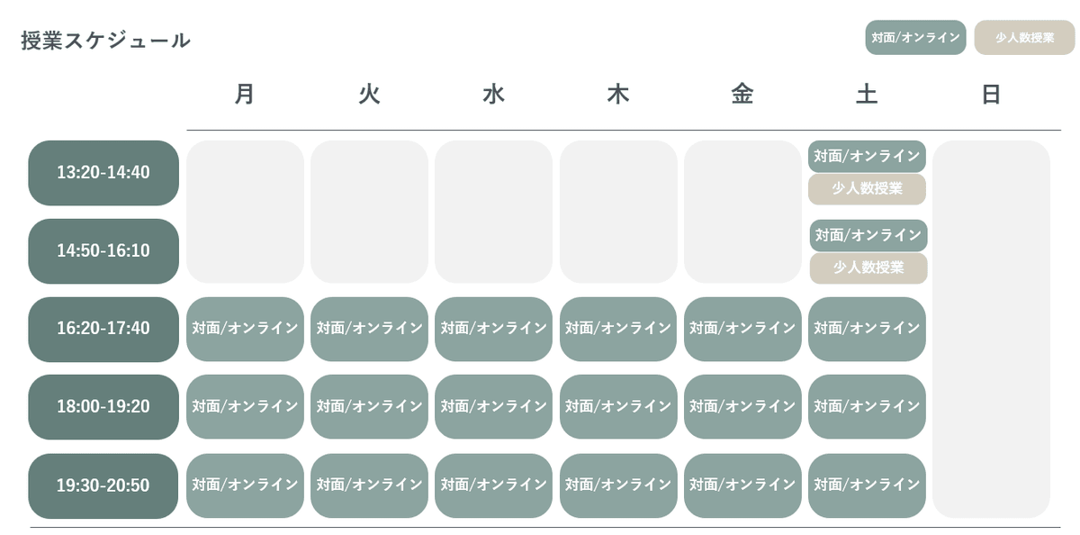
Task: Open Friday 19:30-20:50 対面/オンライン class
Action: click(742, 485)
